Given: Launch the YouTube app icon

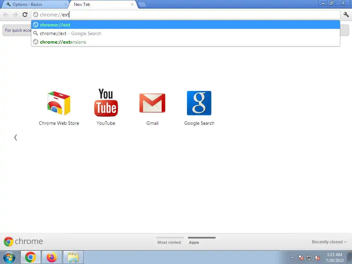Looking at the screenshot, I should point(106,102).
